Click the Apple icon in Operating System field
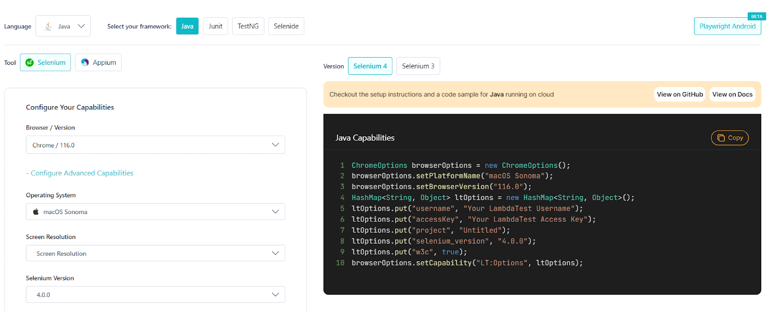Viewport: 769px width, 312px height. coord(36,212)
